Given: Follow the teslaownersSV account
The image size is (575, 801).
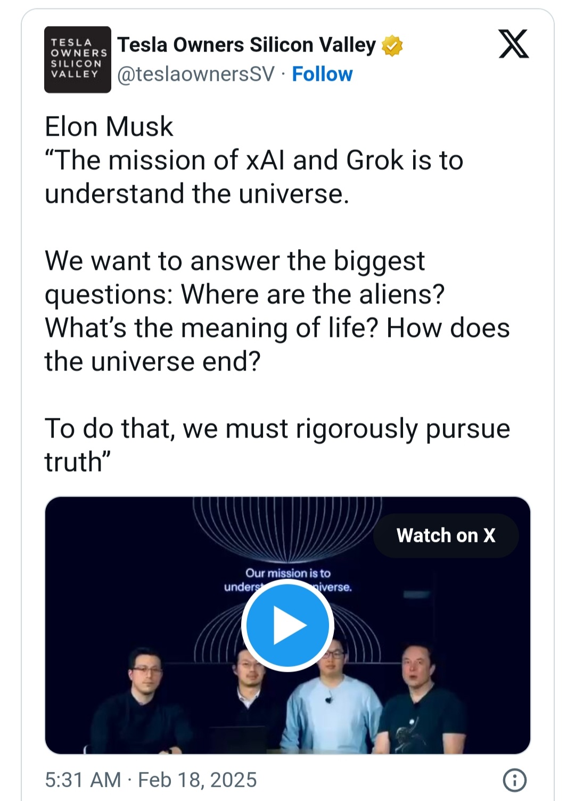Looking at the screenshot, I should (322, 74).
